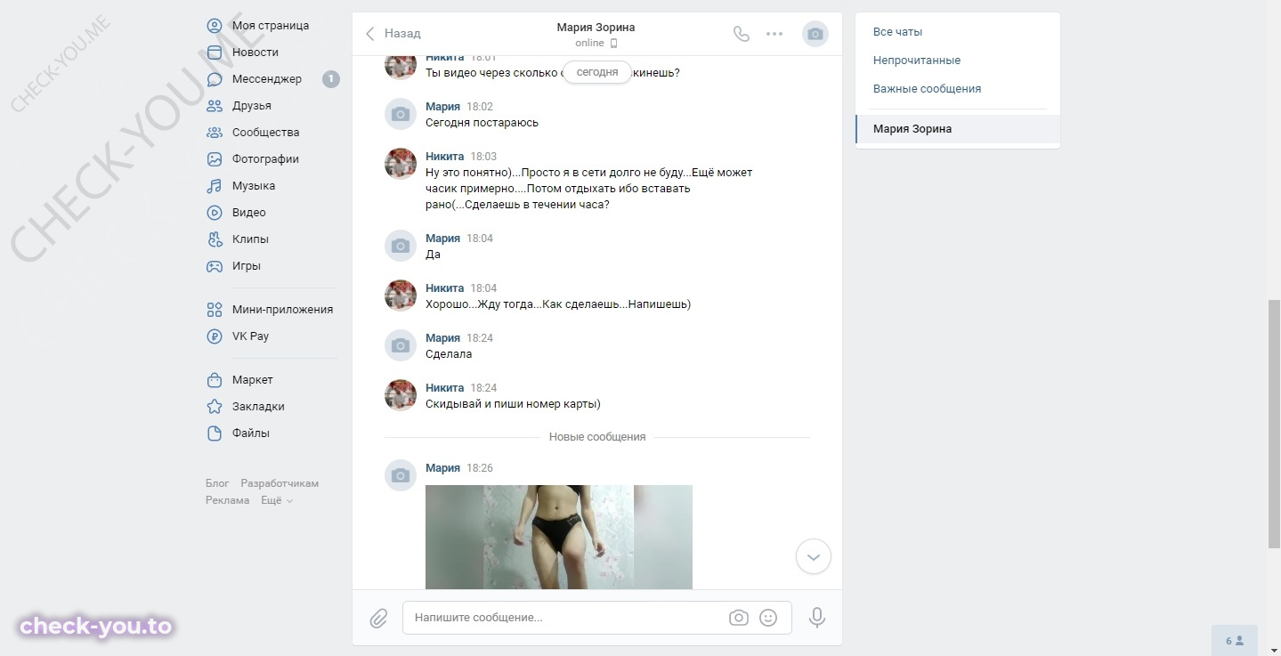Click the page vertical scrollbar
Screen dimensions: 1281x656
click(x=1274, y=424)
